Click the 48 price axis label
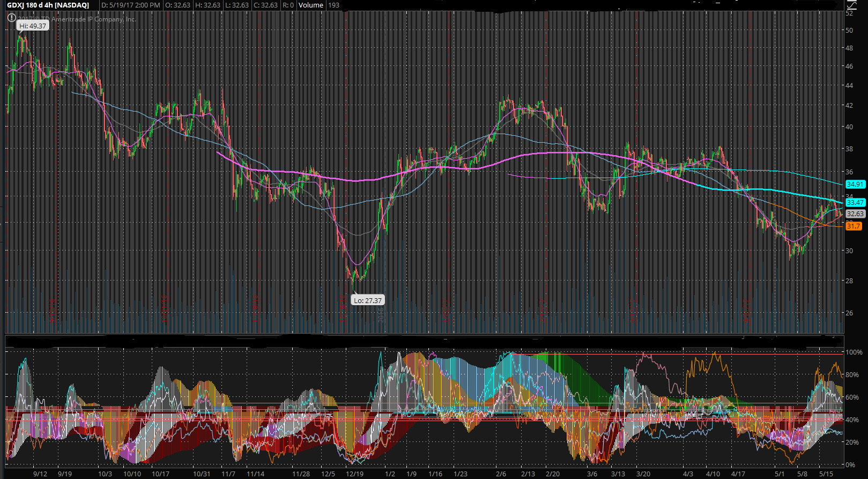The height and width of the screenshot is (479, 868). pyautogui.click(x=849, y=48)
